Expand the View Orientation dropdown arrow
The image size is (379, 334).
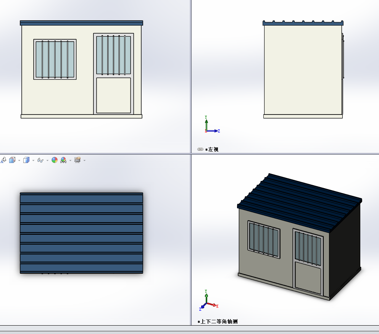click(19, 160)
